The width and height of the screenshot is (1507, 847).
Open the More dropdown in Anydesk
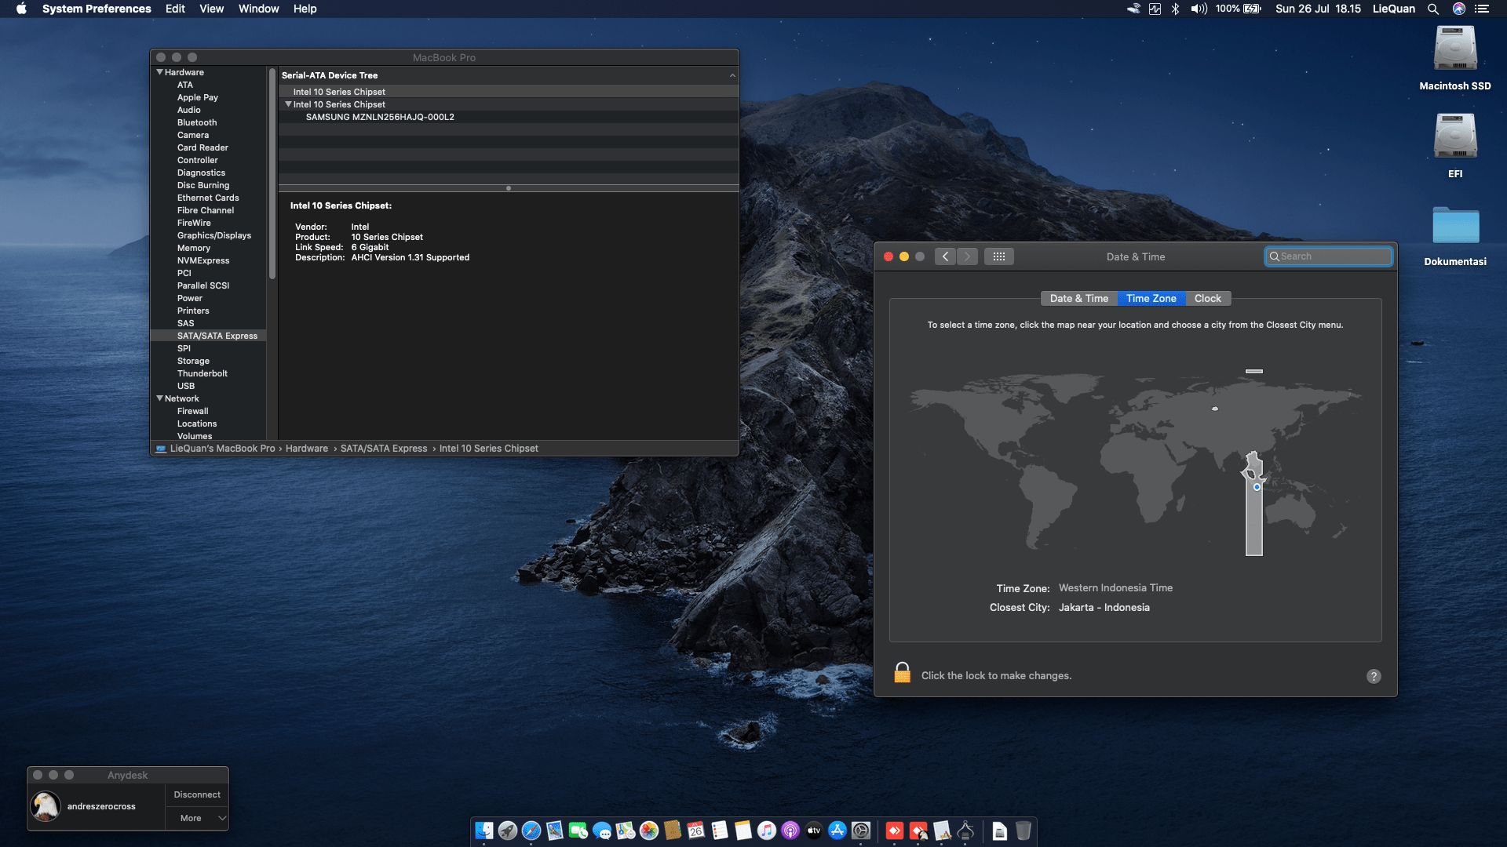click(x=197, y=818)
